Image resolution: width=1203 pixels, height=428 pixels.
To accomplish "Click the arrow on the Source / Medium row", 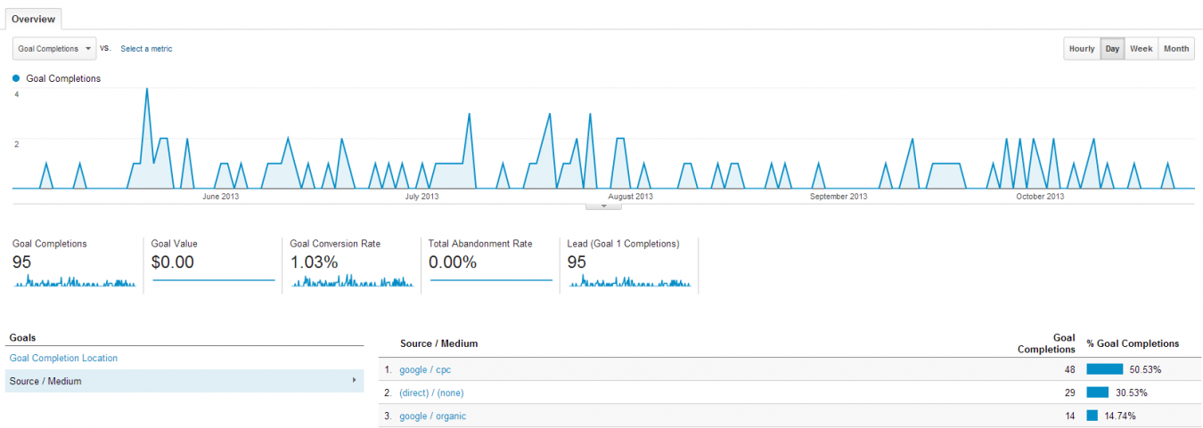I will 355,381.
